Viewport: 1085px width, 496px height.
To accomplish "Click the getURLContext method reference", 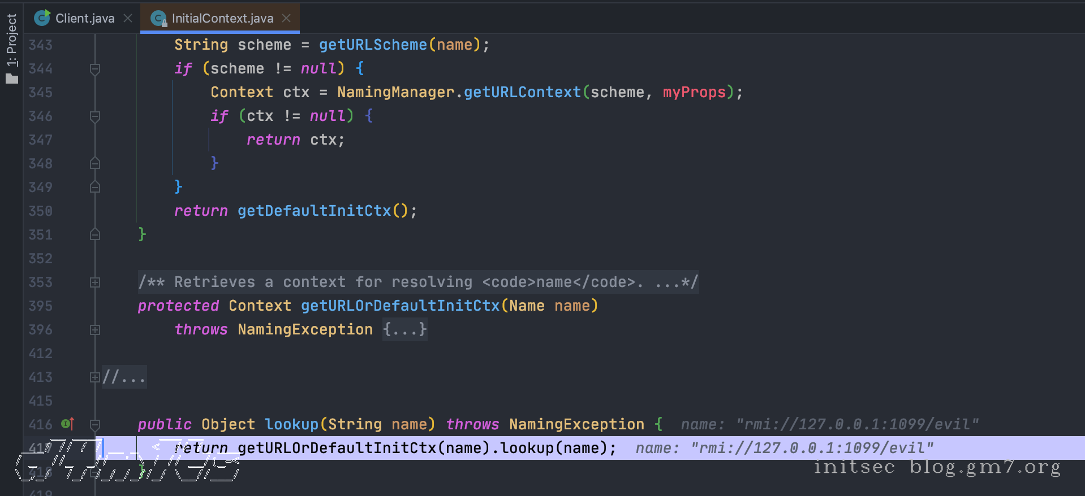I will (x=522, y=92).
